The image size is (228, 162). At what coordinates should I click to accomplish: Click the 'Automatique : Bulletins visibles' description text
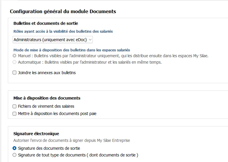click(x=90, y=62)
